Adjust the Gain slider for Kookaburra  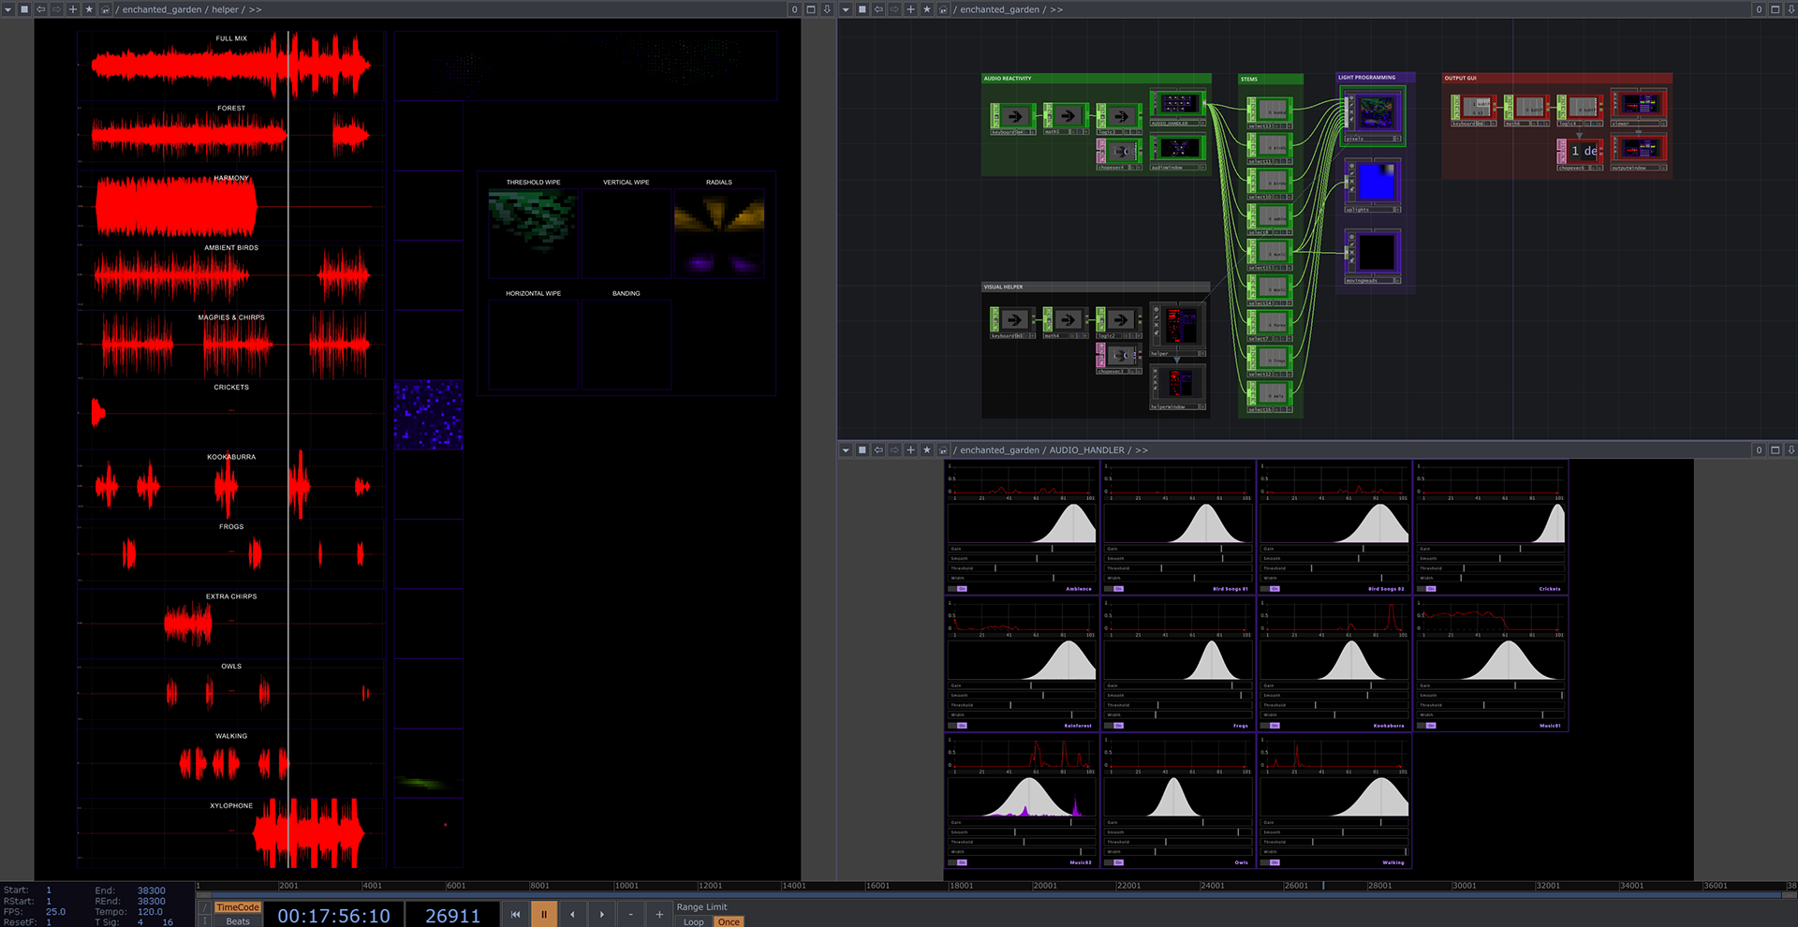pos(1371,685)
